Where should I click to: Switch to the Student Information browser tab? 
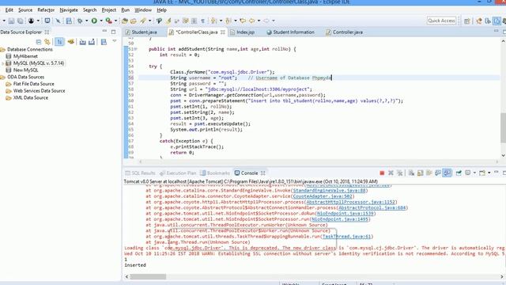(x=290, y=32)
